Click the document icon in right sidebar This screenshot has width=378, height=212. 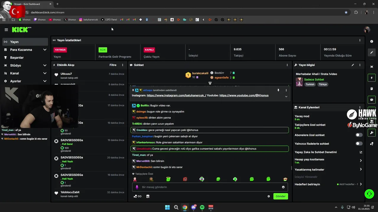(x=372, y=89)
